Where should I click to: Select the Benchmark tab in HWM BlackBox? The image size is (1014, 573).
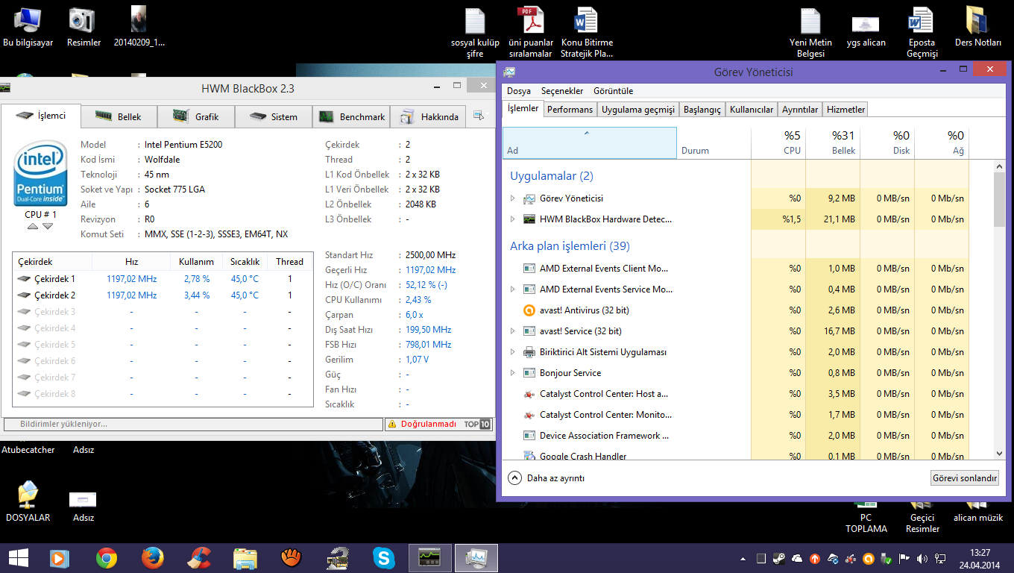(x=351, y=116)
